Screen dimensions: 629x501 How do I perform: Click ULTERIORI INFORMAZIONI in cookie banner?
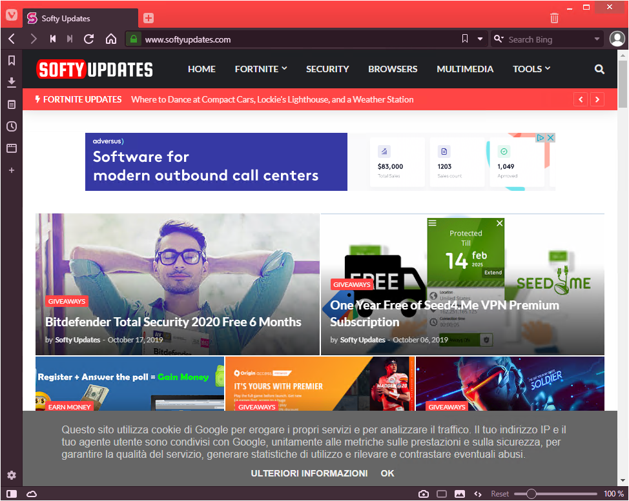[309, 473]
